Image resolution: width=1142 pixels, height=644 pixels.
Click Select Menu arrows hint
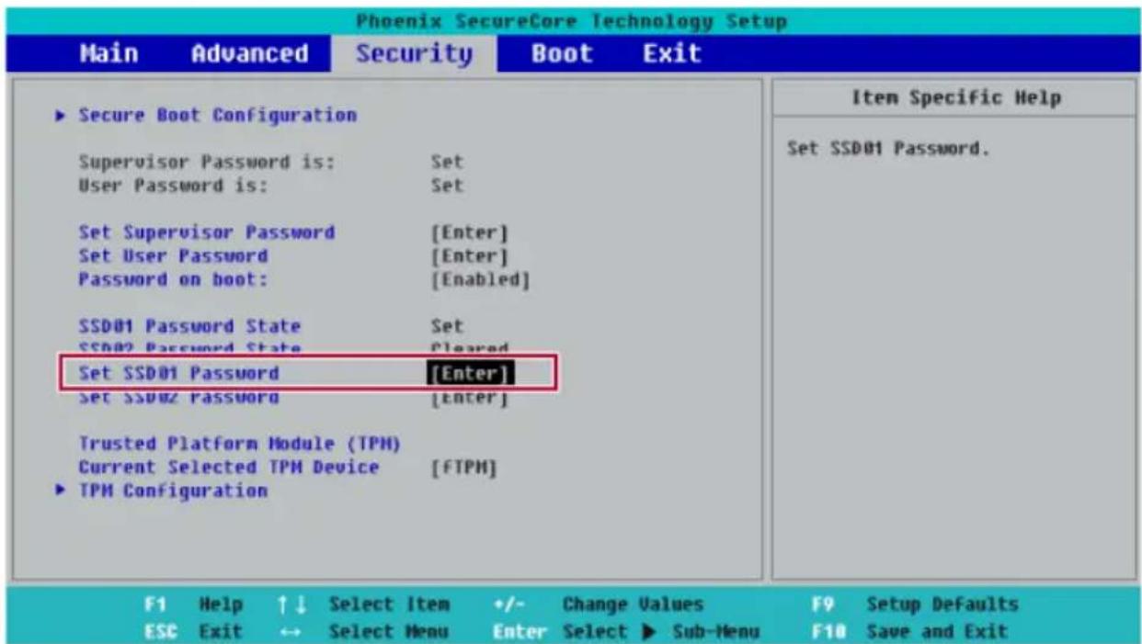pyautogui.click(x=364, y=632)
